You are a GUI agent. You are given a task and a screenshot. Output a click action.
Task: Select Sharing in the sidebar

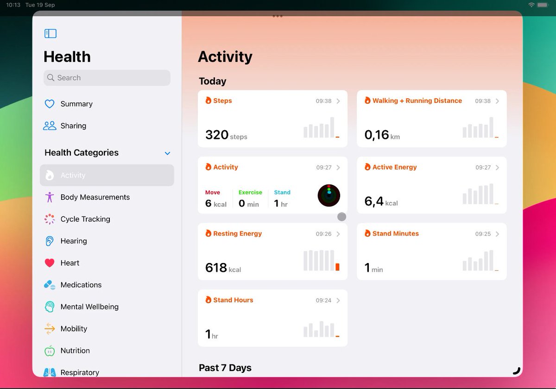[107, 125]
